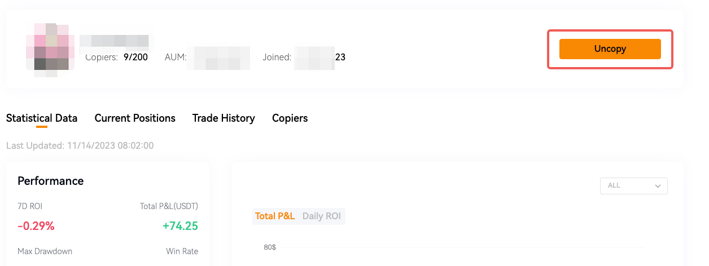This screenshot has height=266, width=709.
Task: Click the orange Uncopy button
Action: pyautogui.click(x=610, y=49)
